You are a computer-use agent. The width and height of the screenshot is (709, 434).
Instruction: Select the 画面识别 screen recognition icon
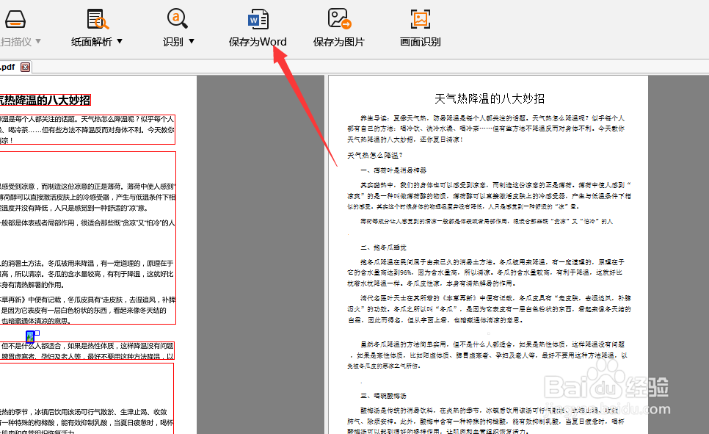[419, 18]
